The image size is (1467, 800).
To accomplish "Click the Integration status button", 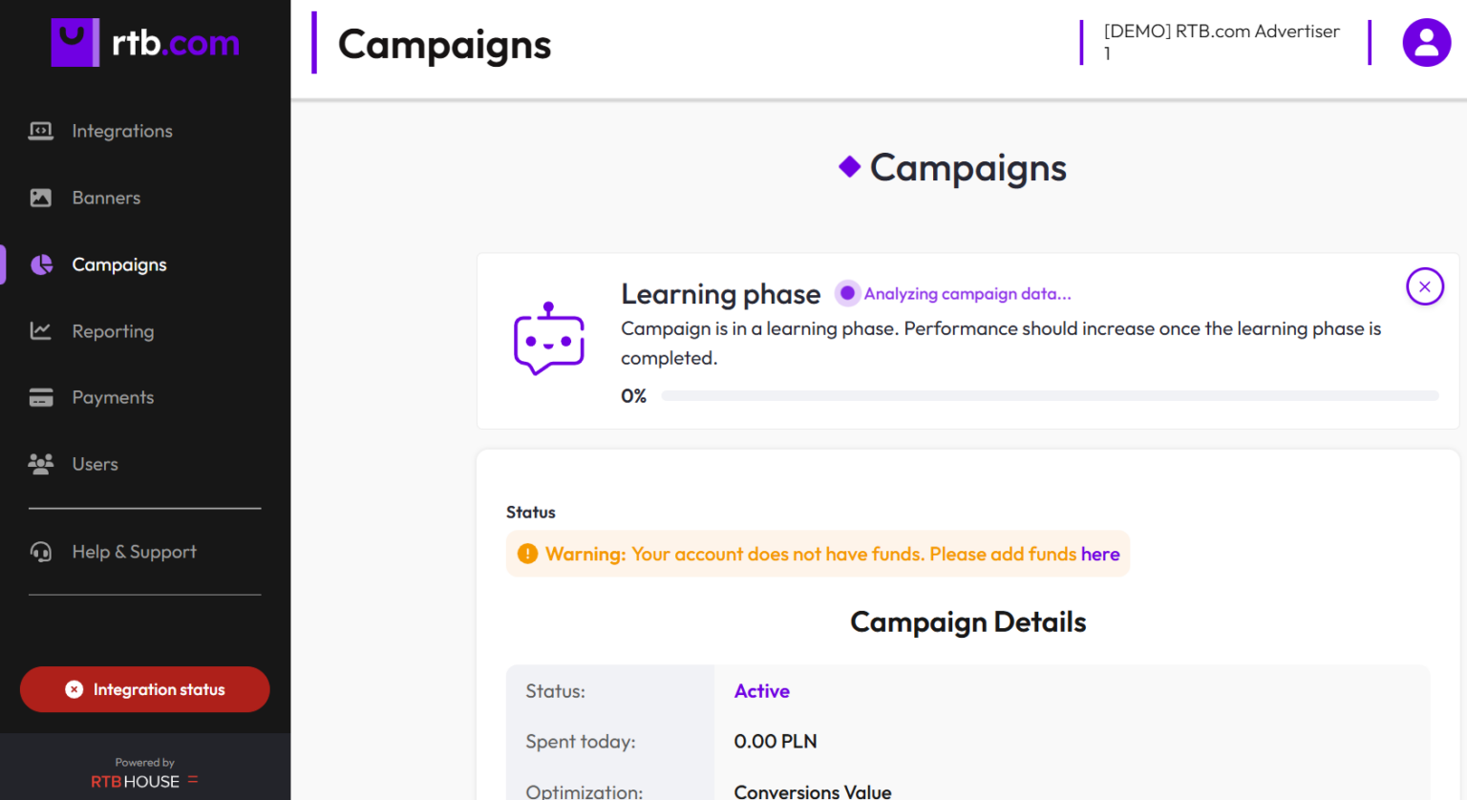I will click(144, 689).
